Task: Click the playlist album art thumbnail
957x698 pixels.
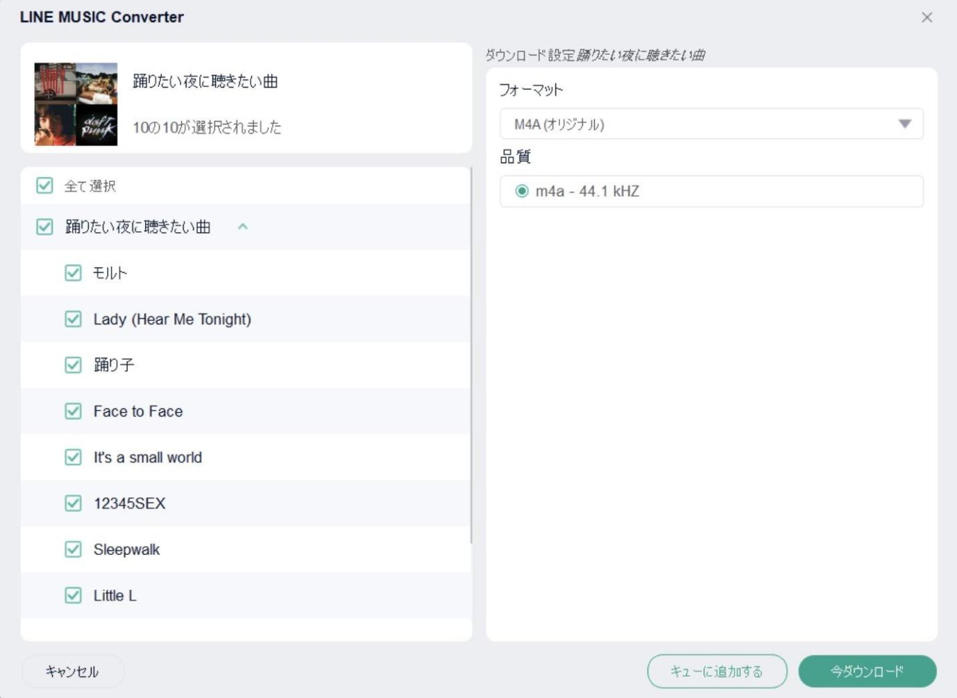Action: tap(76, 104)
